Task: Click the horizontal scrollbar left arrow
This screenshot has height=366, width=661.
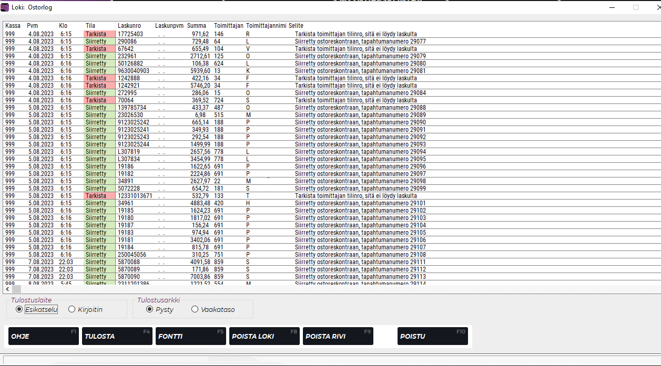Action: 8,289
